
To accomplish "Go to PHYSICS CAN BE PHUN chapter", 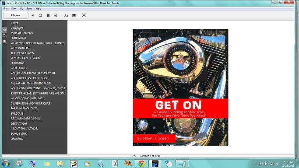I will tap(25, 58).
